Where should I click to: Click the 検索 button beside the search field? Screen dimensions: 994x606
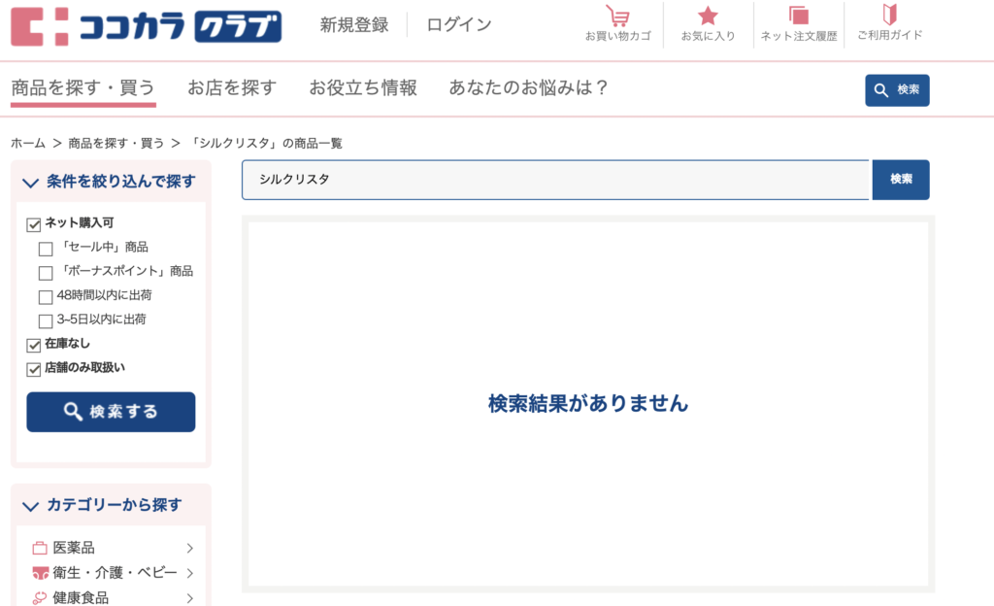(901, 180)
